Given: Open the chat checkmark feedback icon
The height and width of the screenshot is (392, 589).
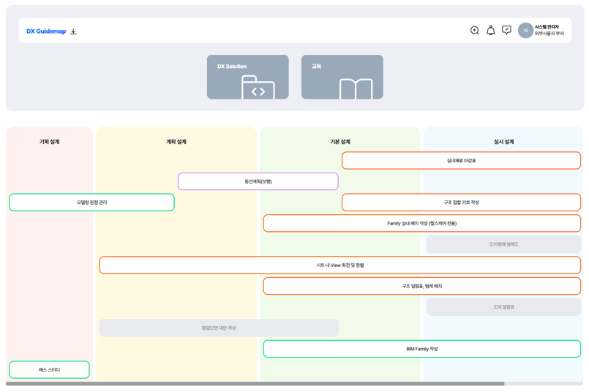Looking at the screenshot, I should pyautogui.click(x=506, y=31).
